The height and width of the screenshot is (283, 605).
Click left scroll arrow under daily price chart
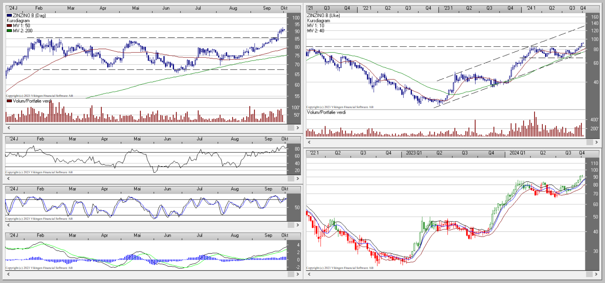[9, 128]
